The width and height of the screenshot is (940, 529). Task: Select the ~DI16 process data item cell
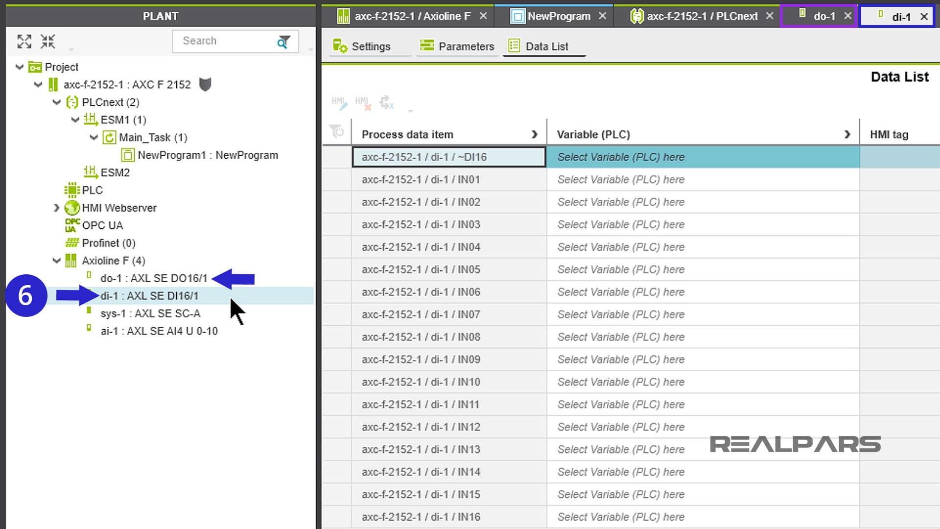(449, 157)
